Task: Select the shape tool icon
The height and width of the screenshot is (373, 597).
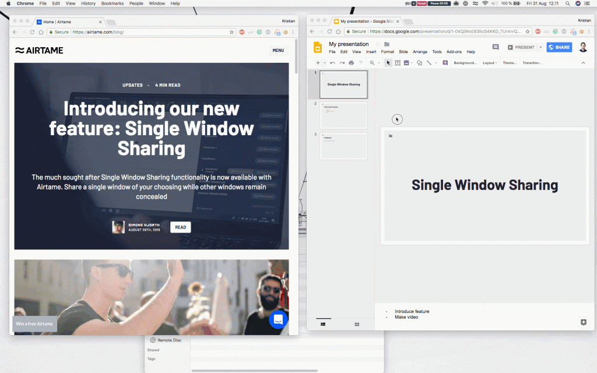Action: tap(419, 63)
